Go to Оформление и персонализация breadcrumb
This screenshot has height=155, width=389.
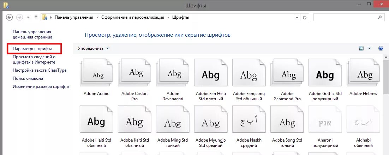click(133, 17)
